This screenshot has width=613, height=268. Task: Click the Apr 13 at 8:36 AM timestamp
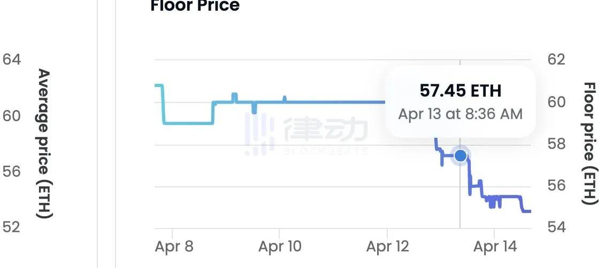point(461,114)
